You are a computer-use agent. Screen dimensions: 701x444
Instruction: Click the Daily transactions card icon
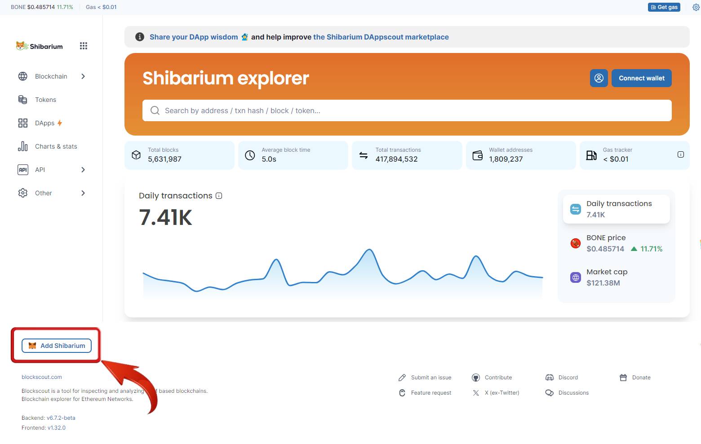[x=576, y=209]
